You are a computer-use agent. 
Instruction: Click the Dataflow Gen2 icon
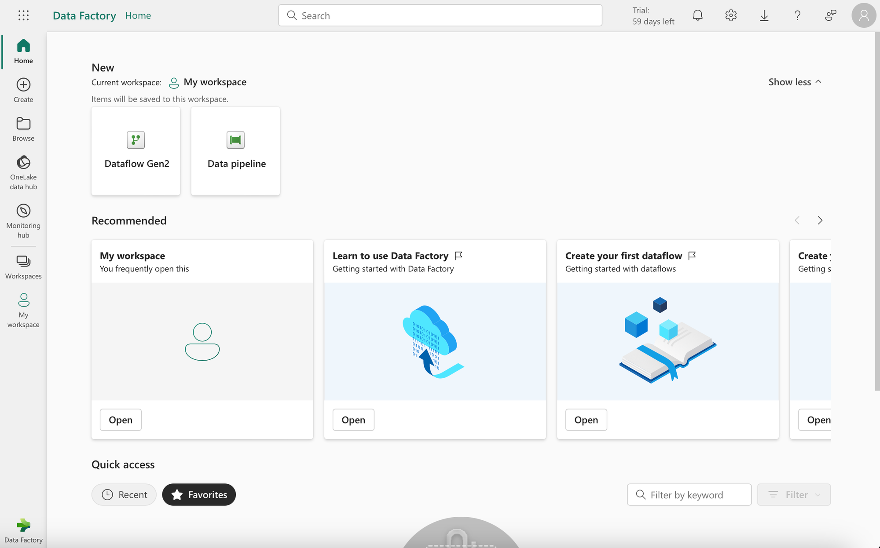pyautogui.click(x=136, y=139)
